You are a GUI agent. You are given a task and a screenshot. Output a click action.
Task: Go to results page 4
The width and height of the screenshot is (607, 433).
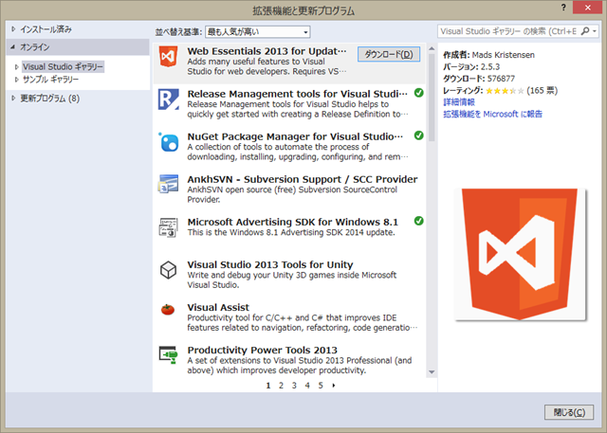pyautogui.click(x=307, y=386)
